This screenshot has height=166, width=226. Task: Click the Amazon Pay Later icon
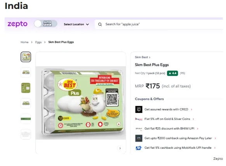click(x=139, y=138)
